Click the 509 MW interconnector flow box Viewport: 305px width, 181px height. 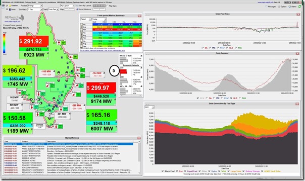15,107
